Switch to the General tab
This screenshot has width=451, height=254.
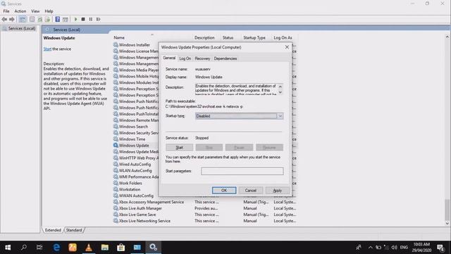(x=169, y=58)
